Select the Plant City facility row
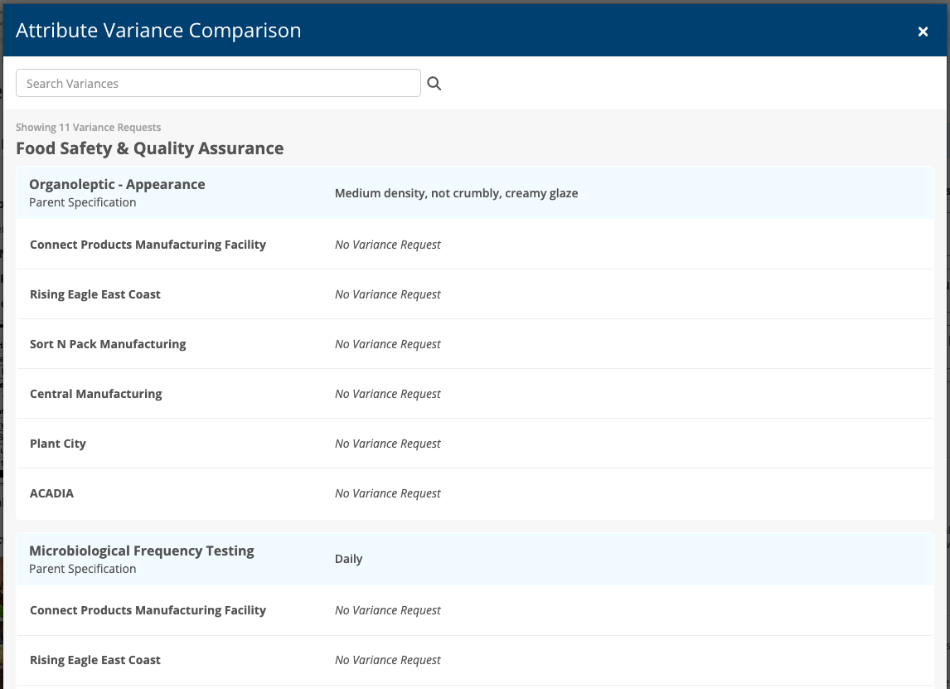The image size is (950, 689). tap(475, 443)
